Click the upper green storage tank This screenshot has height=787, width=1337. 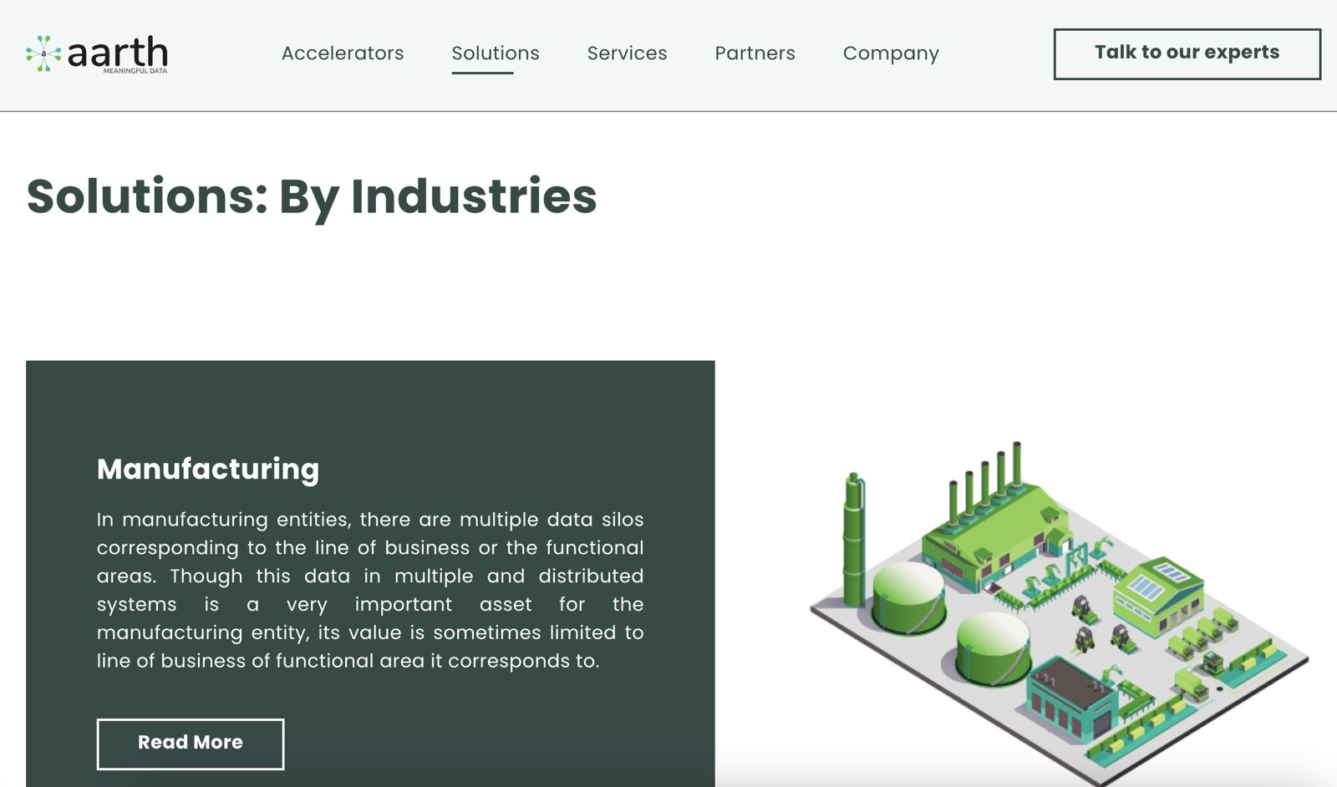coord(908,596)
